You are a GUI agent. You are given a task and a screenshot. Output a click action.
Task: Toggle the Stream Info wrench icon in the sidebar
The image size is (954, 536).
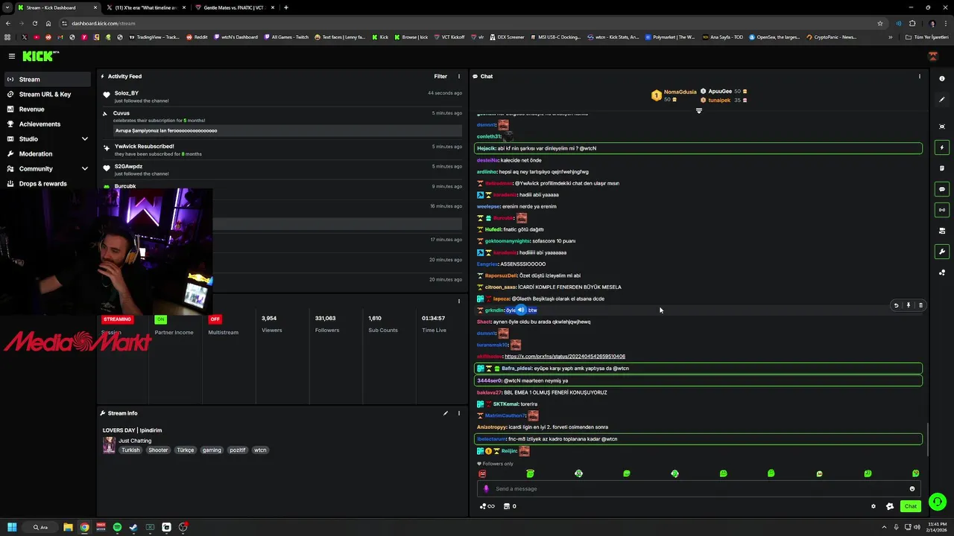tap(942, 252)
